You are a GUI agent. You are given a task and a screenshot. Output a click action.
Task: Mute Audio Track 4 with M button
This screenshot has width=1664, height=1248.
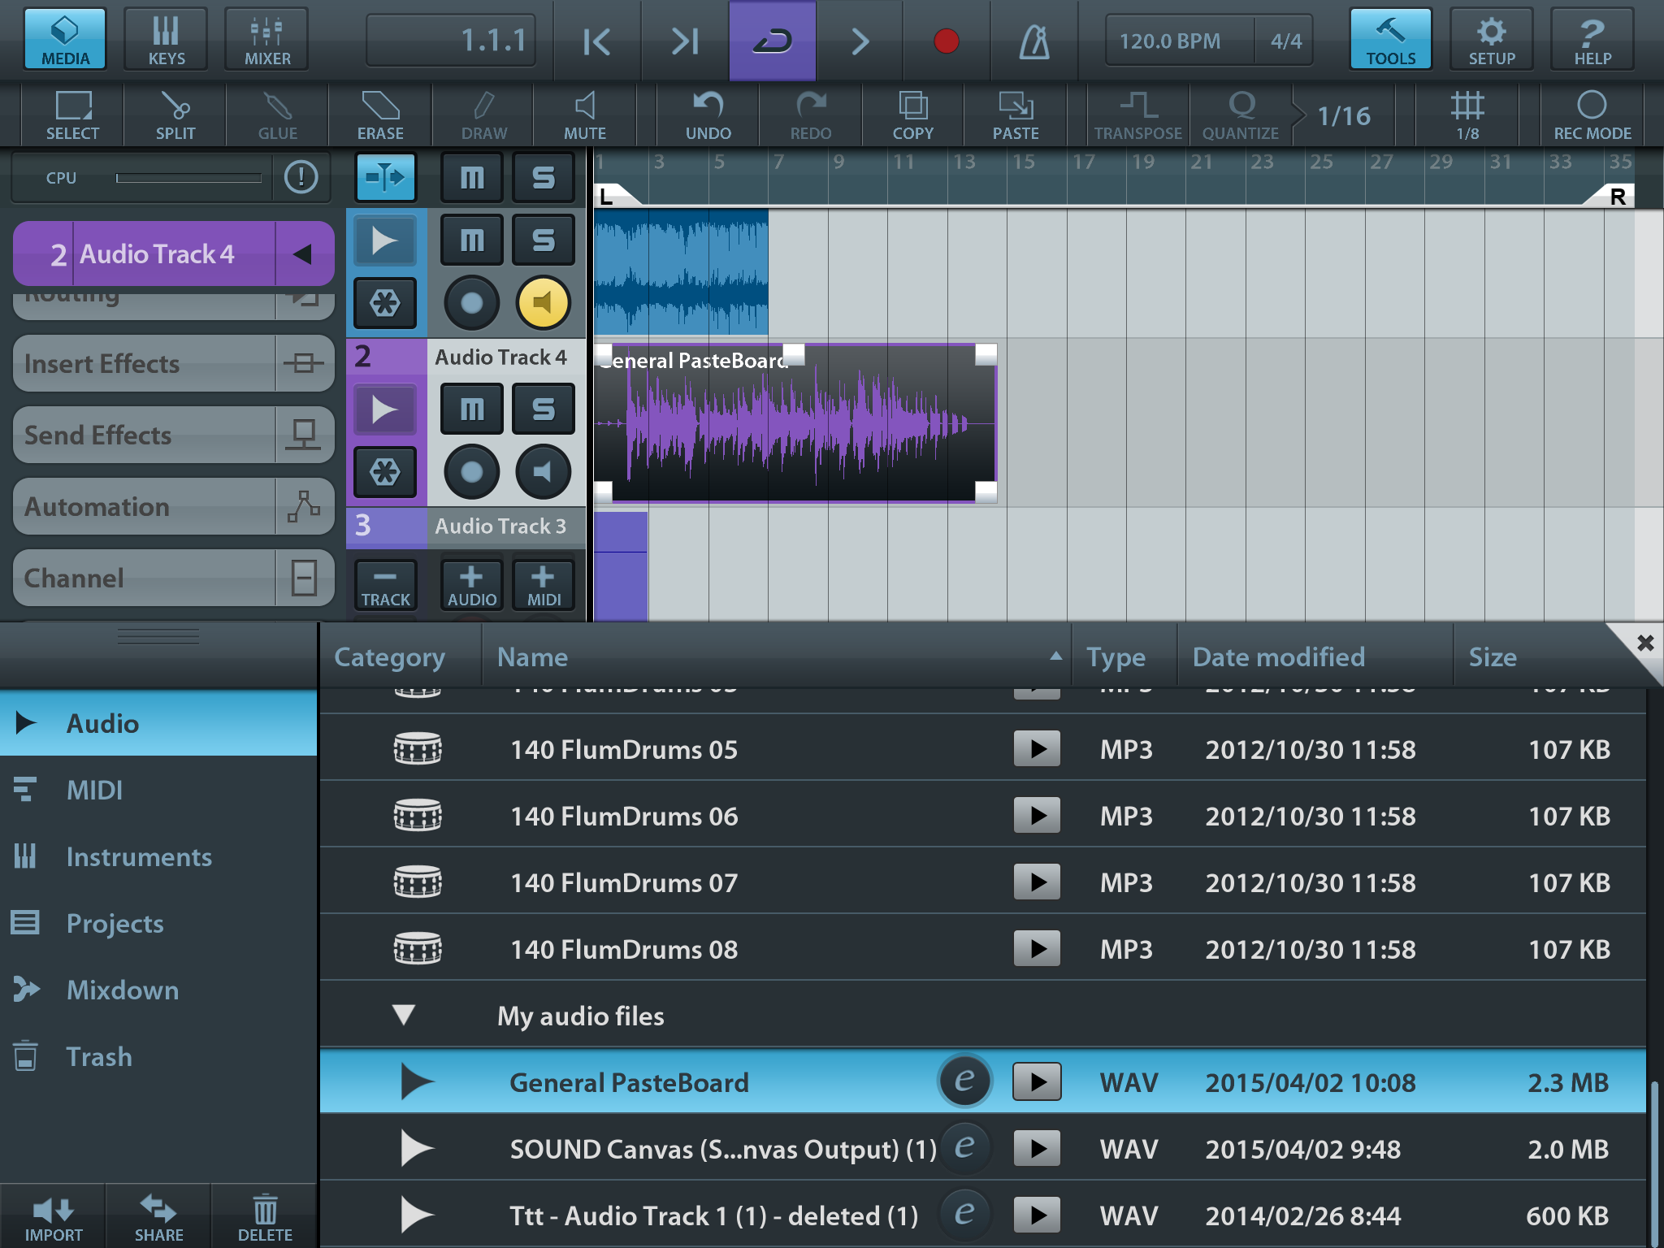[x=472, y=409]
